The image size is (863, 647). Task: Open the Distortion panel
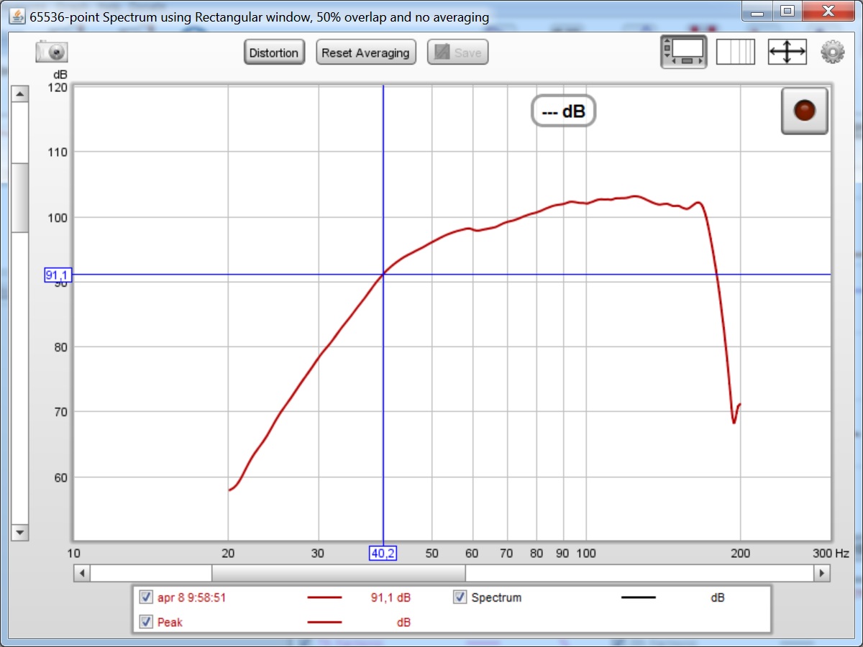point(274,52)
